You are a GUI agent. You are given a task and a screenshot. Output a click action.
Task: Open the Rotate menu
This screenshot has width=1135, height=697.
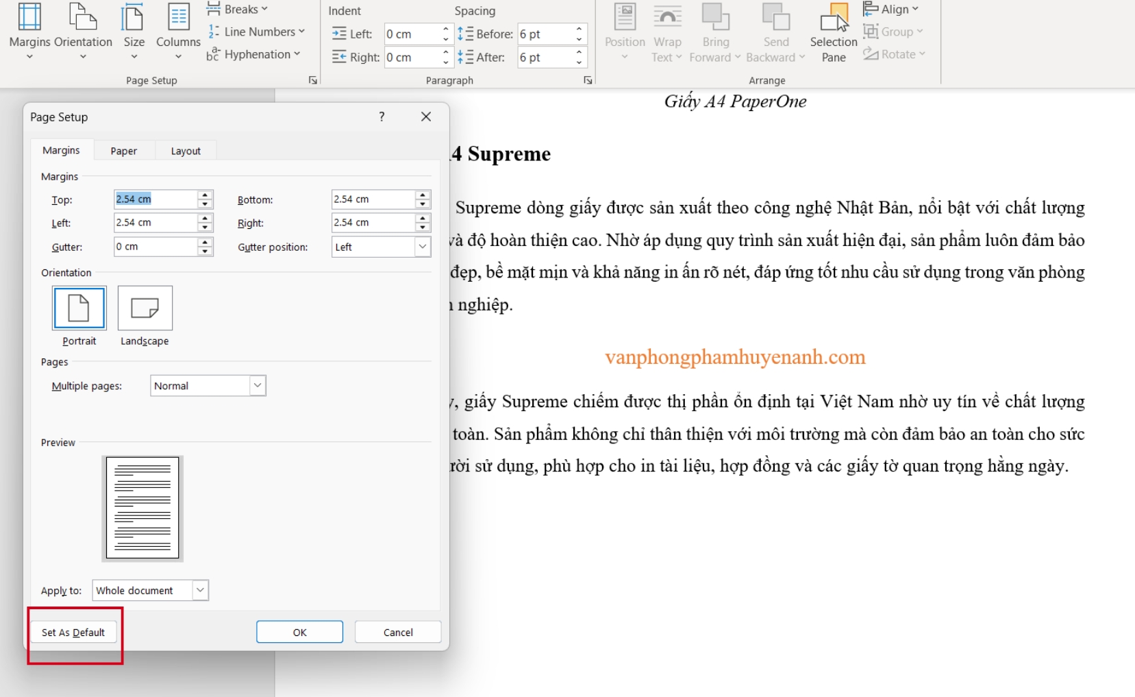pos(894,54)
